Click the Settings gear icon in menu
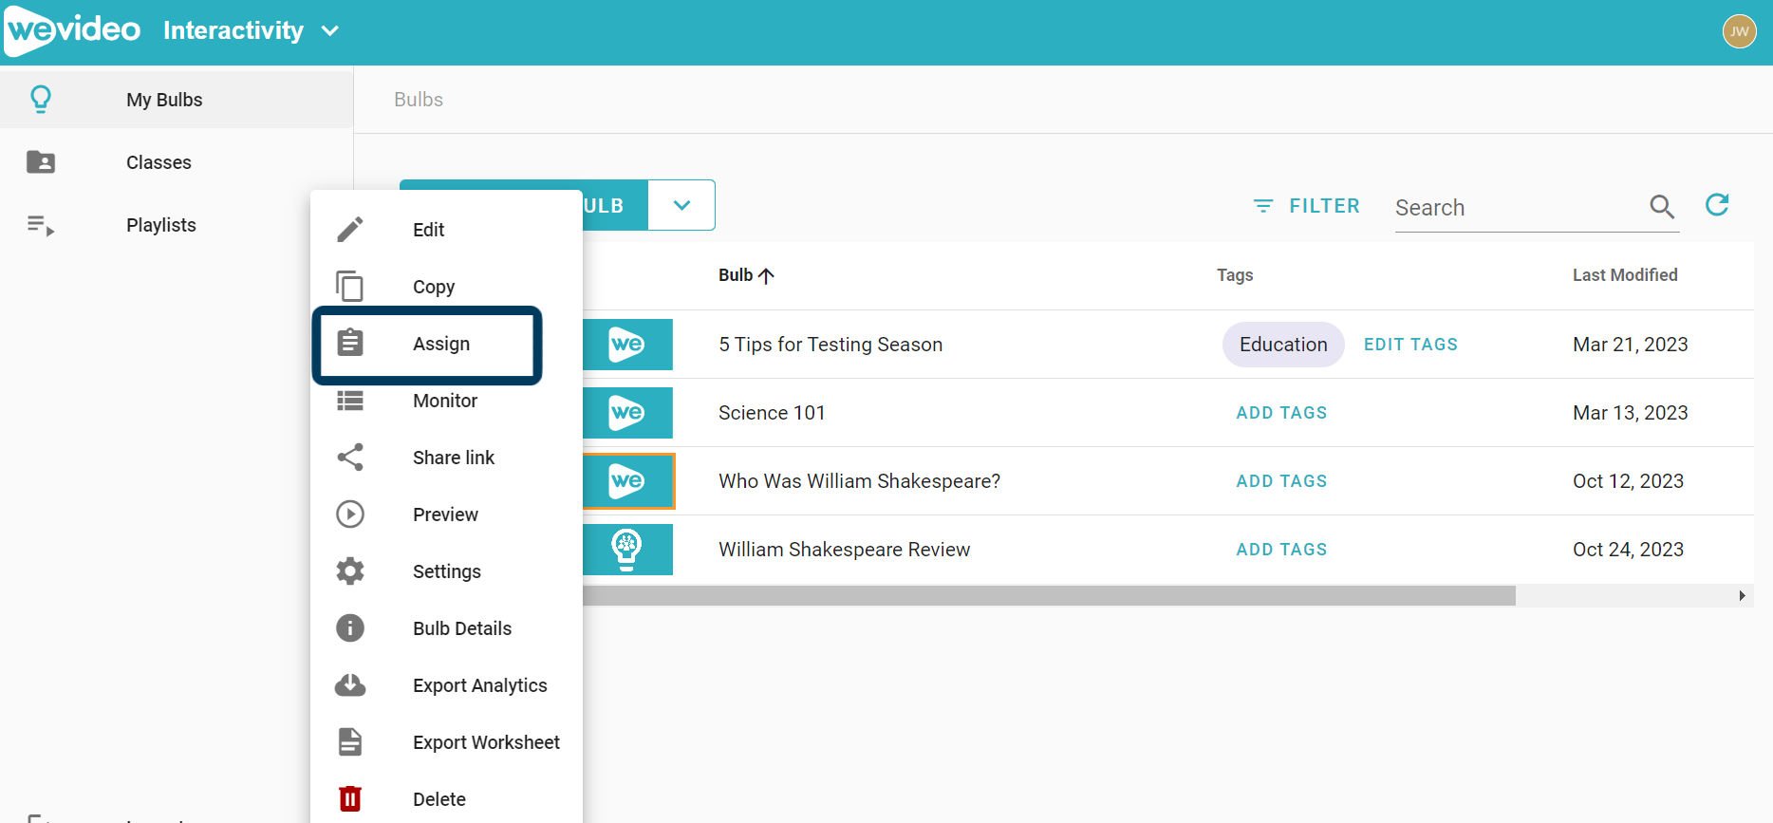This screenshot has height=823, width=1773. pyautogui.click(x=350, y=570)
